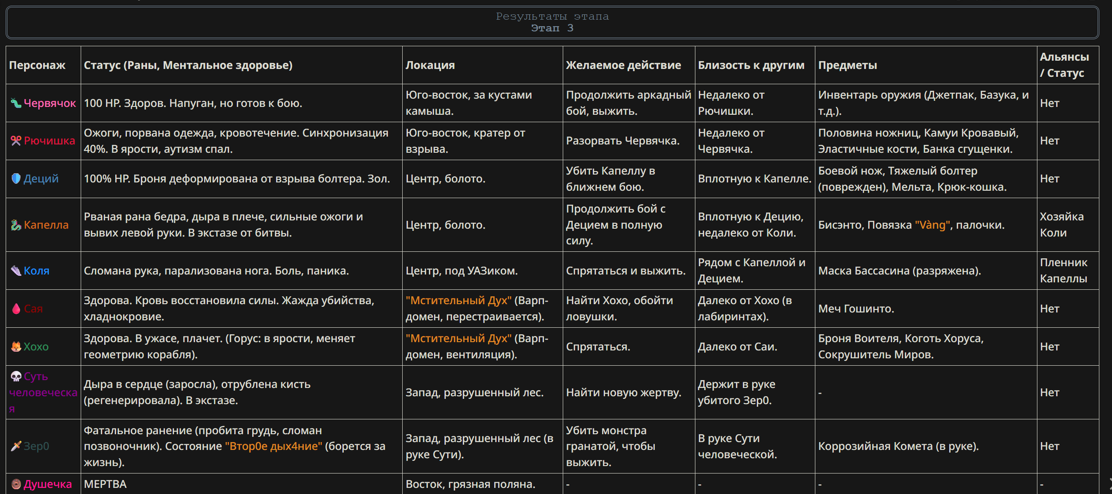Click the blue shield icon beside Деций
Image resolution: width=1112 pixels, height=494 pixels.
tap(16, 179)
